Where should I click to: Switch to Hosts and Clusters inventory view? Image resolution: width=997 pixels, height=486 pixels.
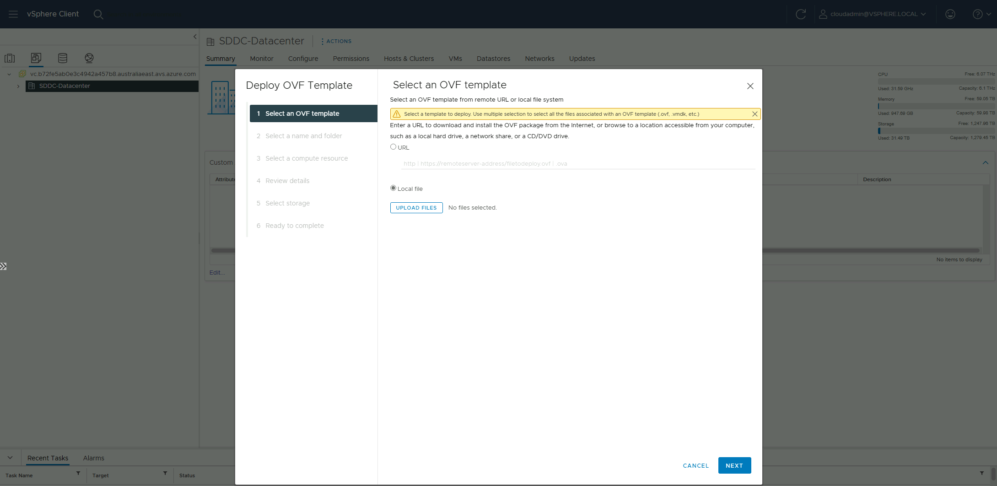pos(10,58)
